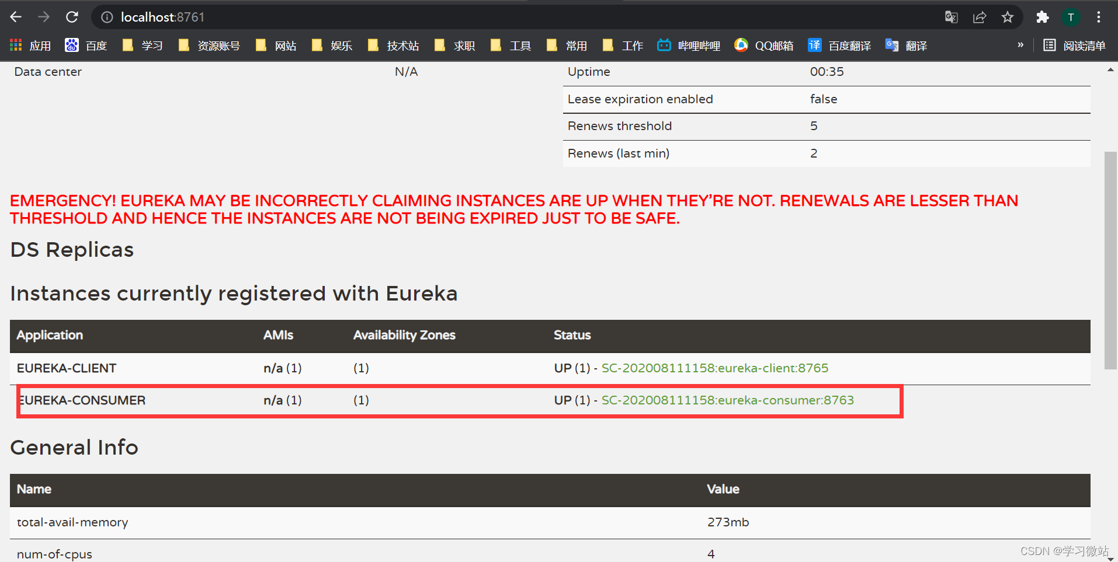
Task: Open the profile avatar T
Action: coord(1071,18)
